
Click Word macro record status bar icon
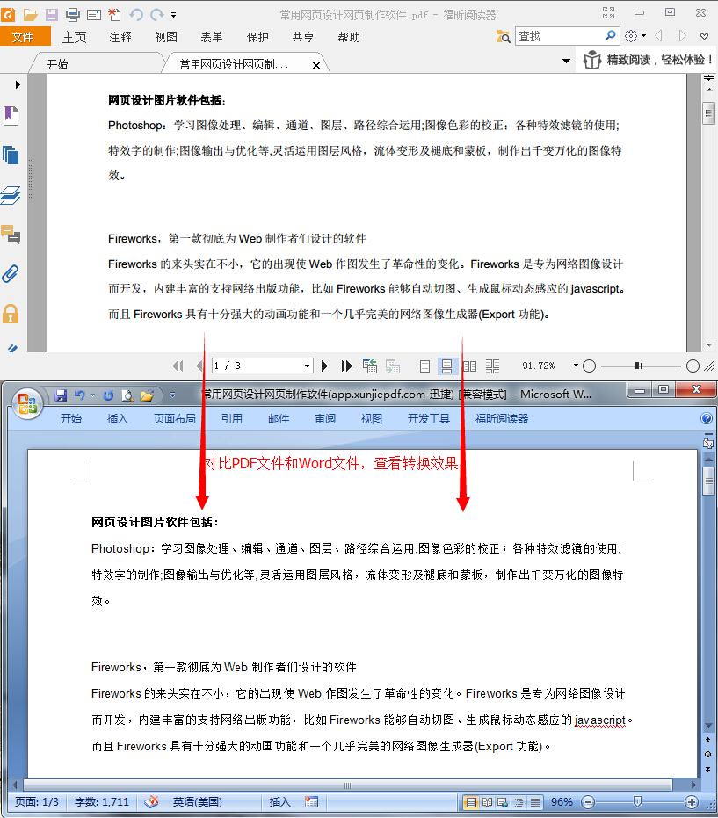tap(311, 802)
